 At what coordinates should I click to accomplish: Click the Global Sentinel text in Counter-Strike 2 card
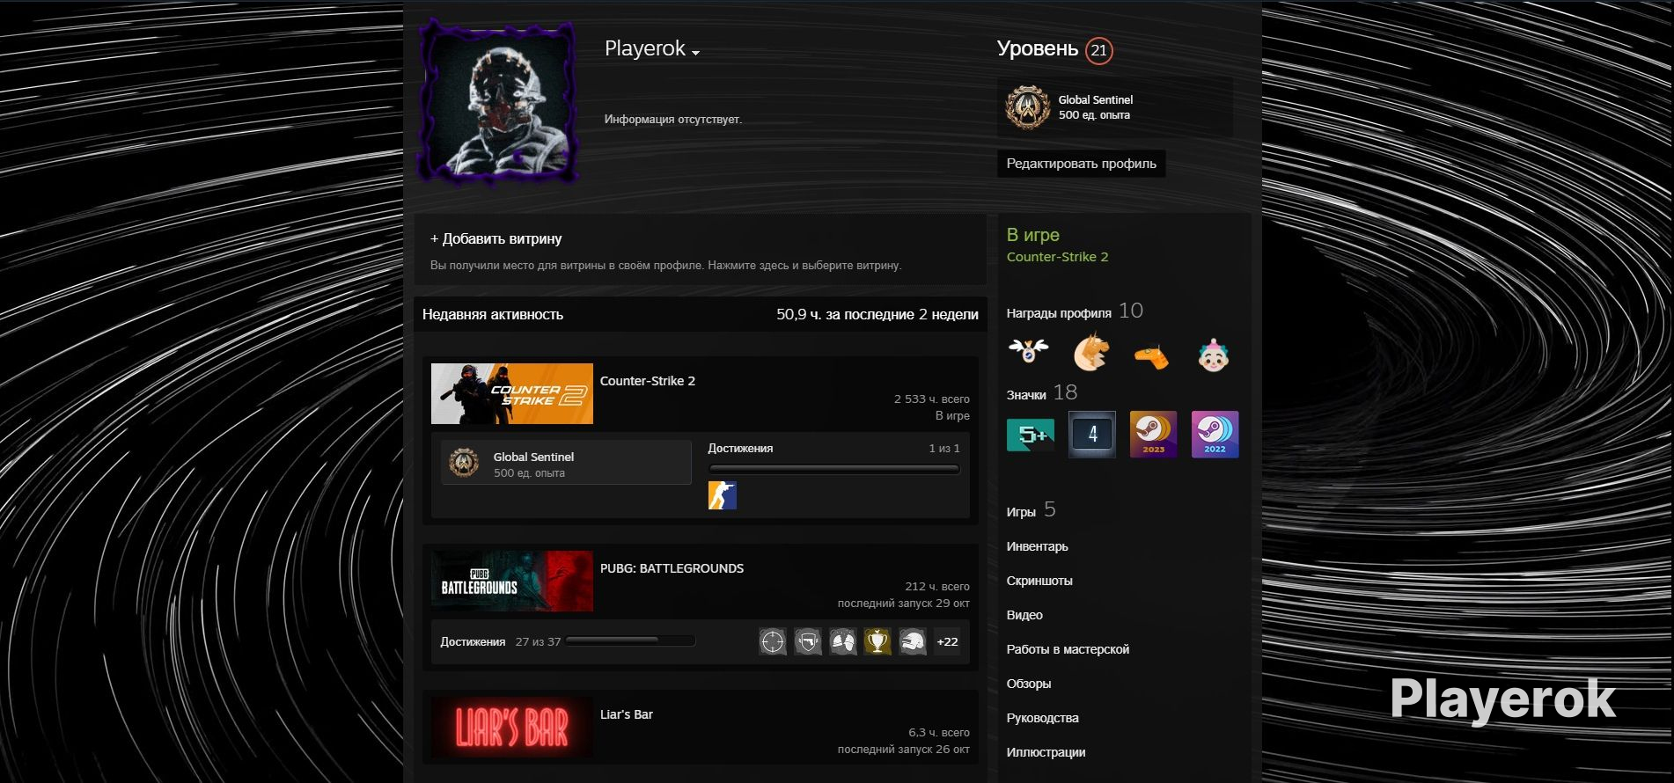coord(533,457)
